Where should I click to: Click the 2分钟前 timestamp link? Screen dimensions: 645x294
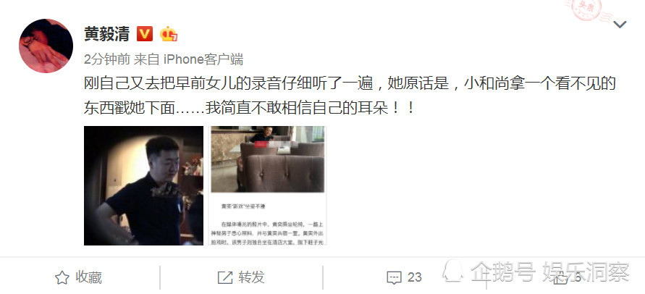pyautogui.click(x=107, y=59)
